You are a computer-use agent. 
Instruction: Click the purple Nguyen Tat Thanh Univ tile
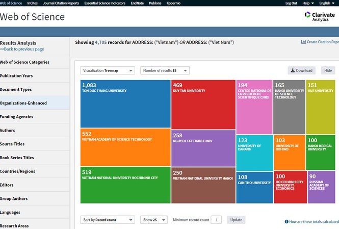203,148
